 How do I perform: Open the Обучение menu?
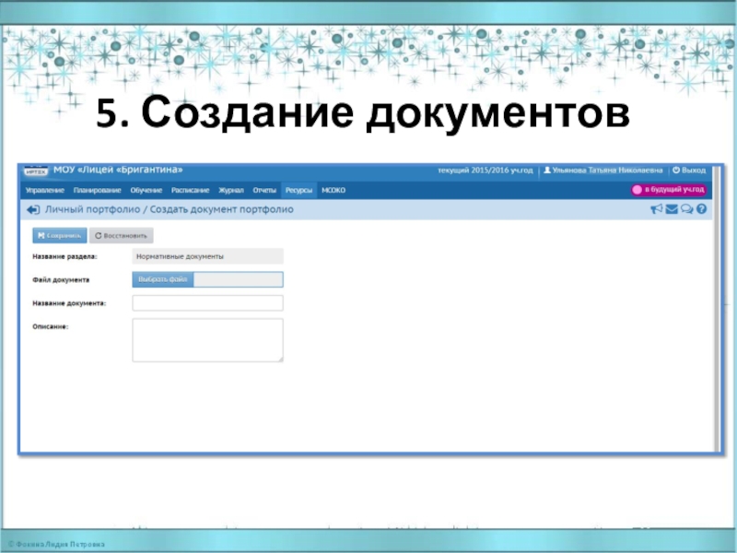pos(146,191)
